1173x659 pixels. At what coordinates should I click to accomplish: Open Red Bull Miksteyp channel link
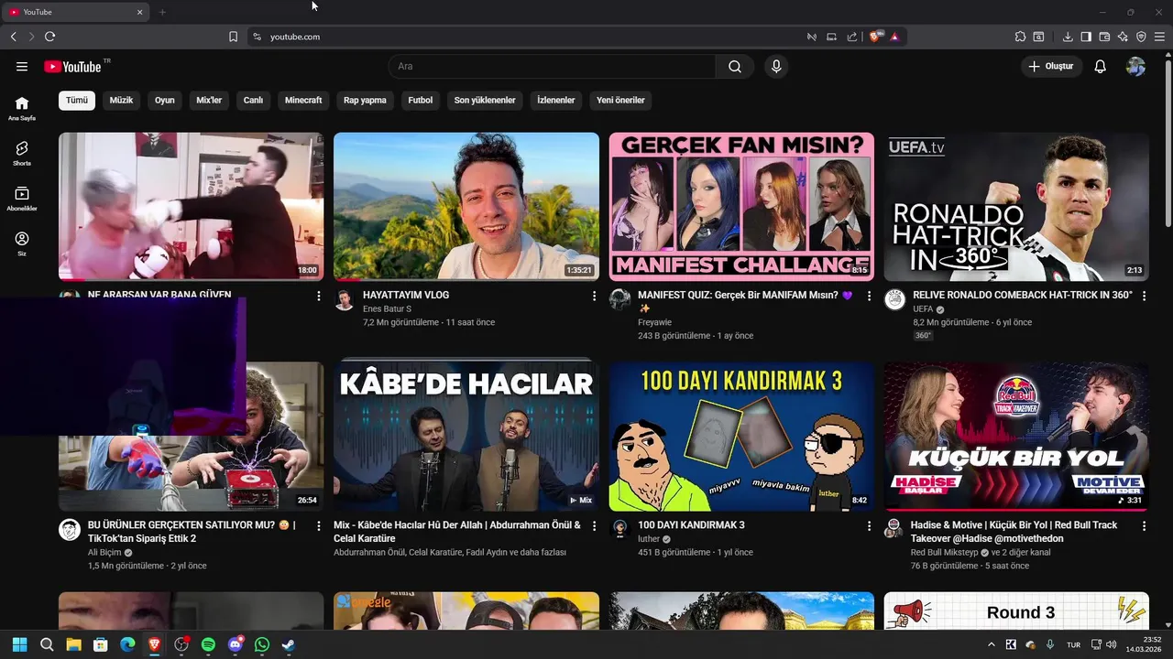click(x=945, y=553)
